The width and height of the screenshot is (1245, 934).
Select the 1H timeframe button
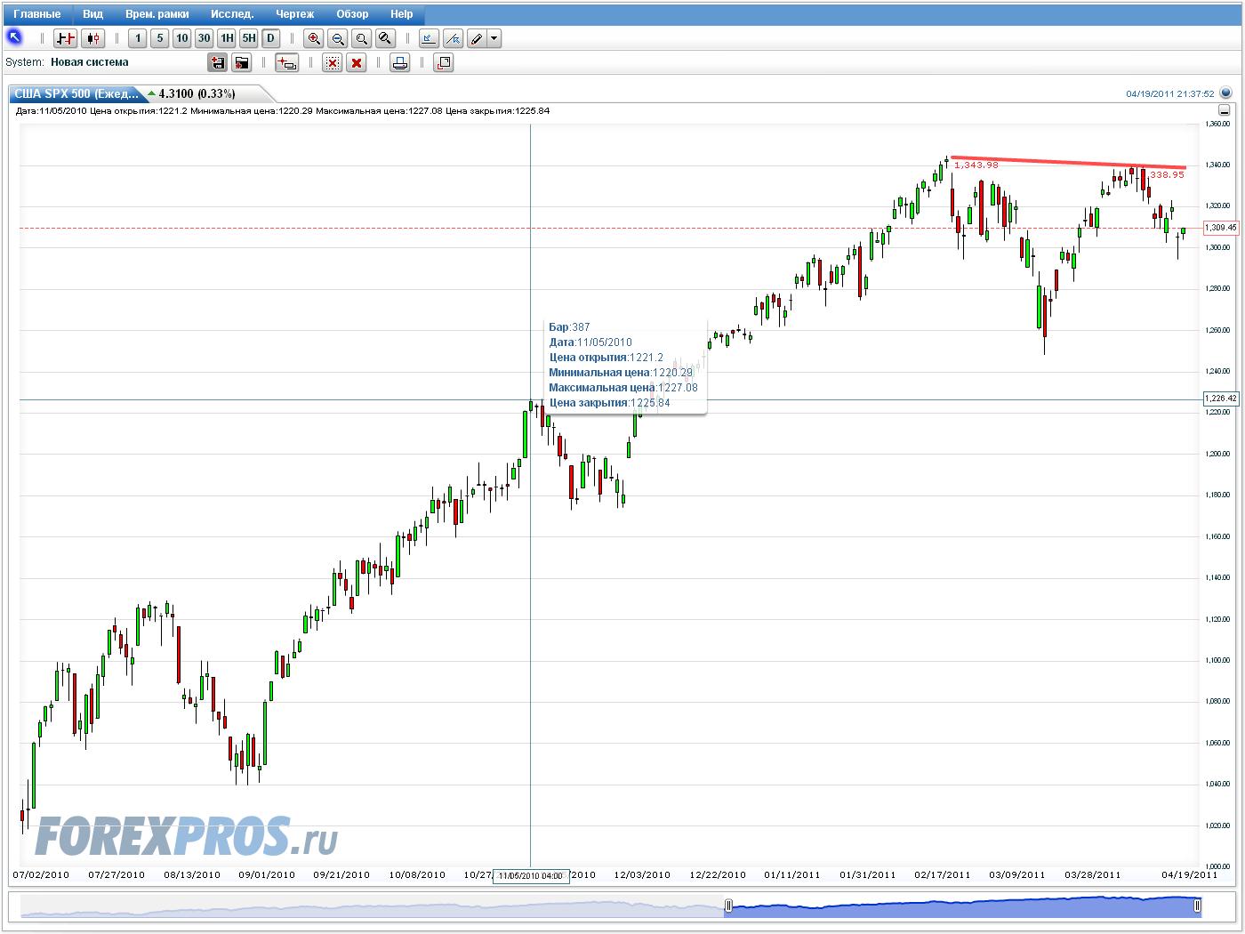tap(227, 38)
